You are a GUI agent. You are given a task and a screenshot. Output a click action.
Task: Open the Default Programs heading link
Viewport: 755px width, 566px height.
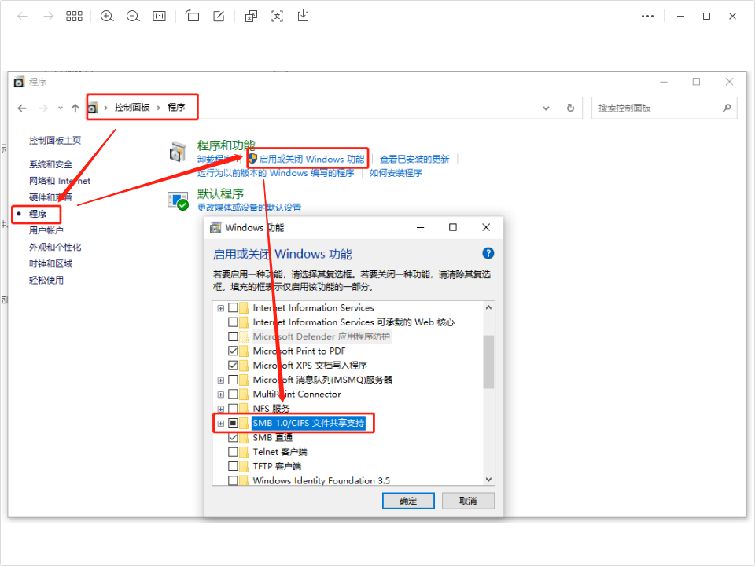point(220,194)
